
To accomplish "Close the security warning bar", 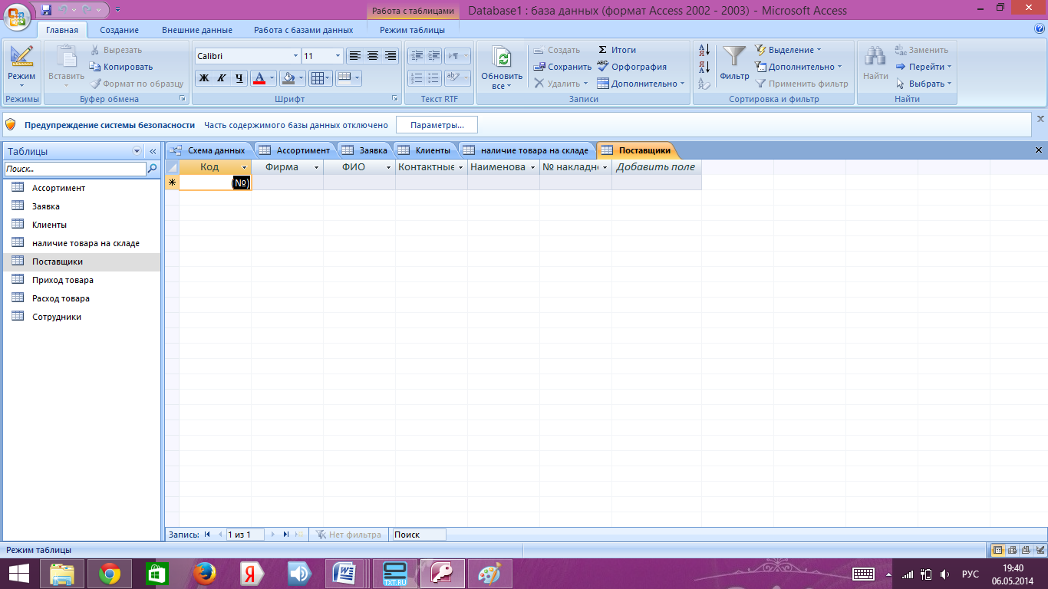I will 1040,119.
